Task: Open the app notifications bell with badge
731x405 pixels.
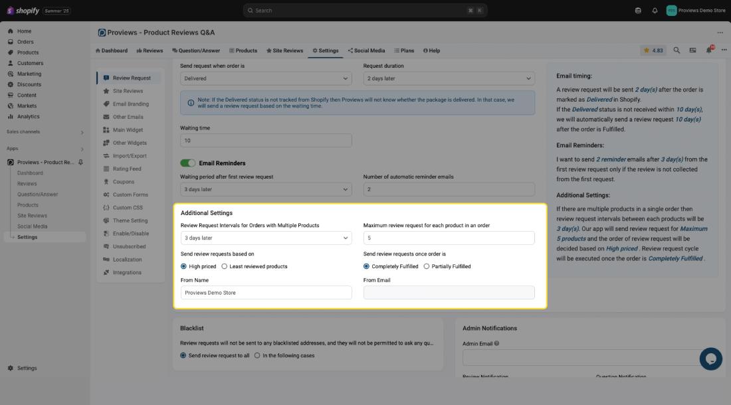Action: pyautogui.click(x=709, y=50)
